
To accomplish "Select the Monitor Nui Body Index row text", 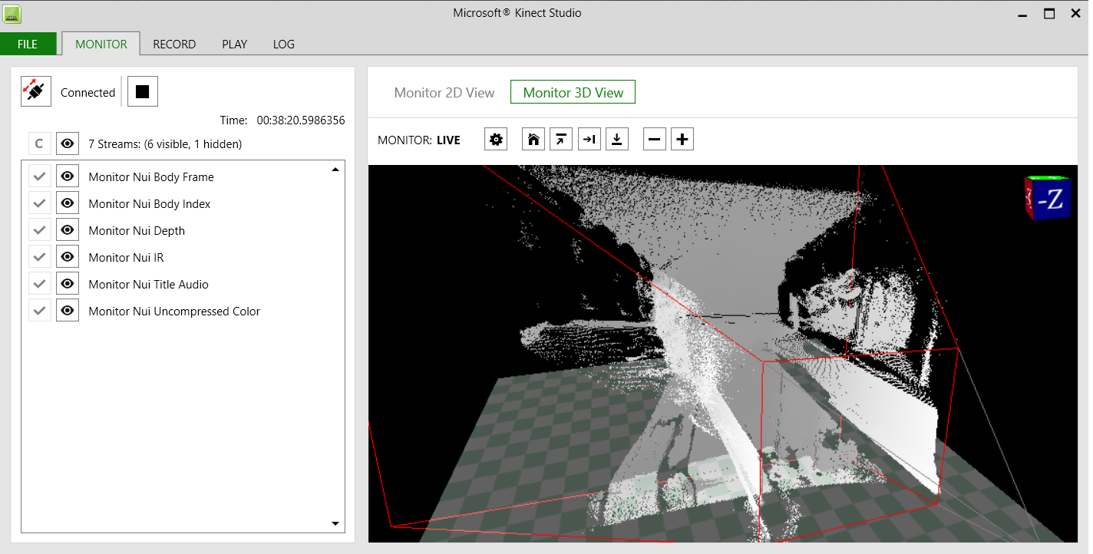I will (x=150, y=203).
